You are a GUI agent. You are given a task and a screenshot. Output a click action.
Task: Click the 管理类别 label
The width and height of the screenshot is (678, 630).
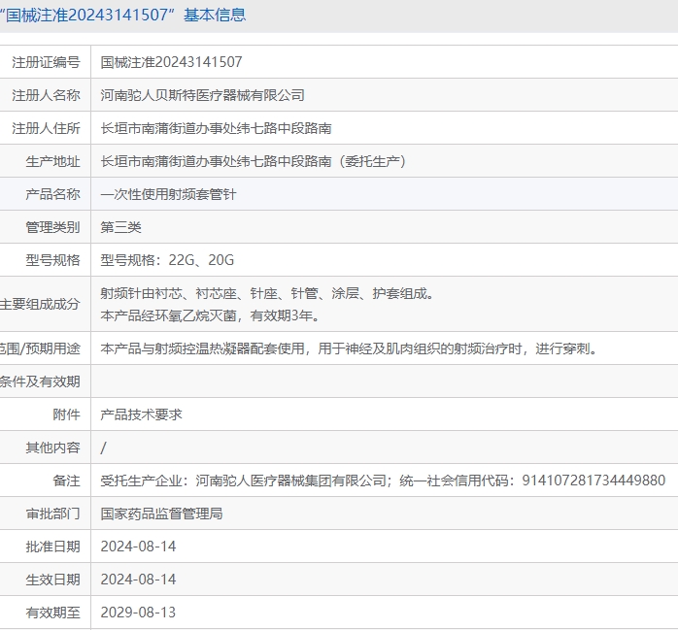click(52, 227)
